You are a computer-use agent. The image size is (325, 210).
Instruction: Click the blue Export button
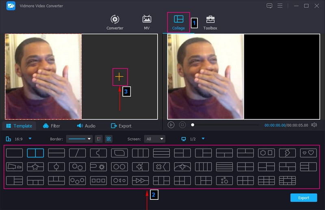pos(303,198)
